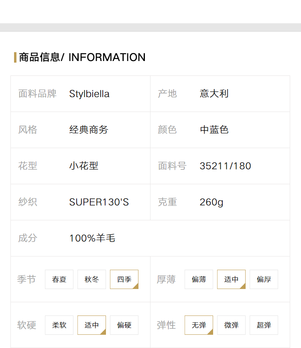Select 微弹 elasticity option
The image size is (301, 348).
pyautogui.click(x=231, y=325)
